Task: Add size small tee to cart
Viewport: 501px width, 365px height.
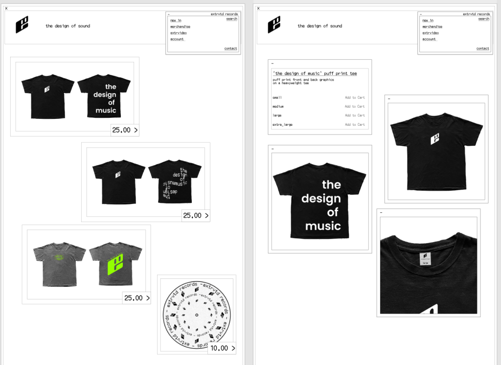Action: coord(355,97)
